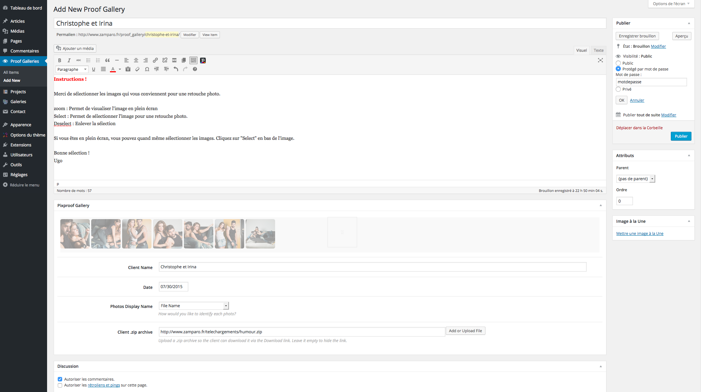Click the Pixproof 'P' shortcode icon
The image size is (701, 392).
tap(203, 61)
